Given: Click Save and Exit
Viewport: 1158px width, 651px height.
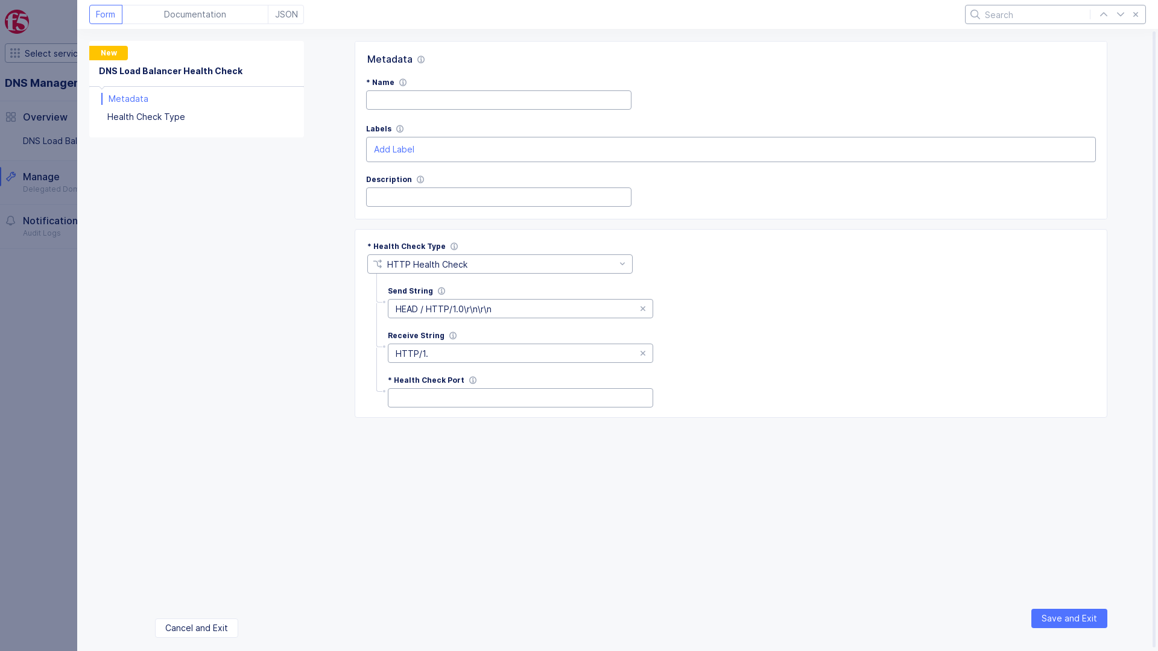Looking at the screenshot, I should [x=1069, y=618].
